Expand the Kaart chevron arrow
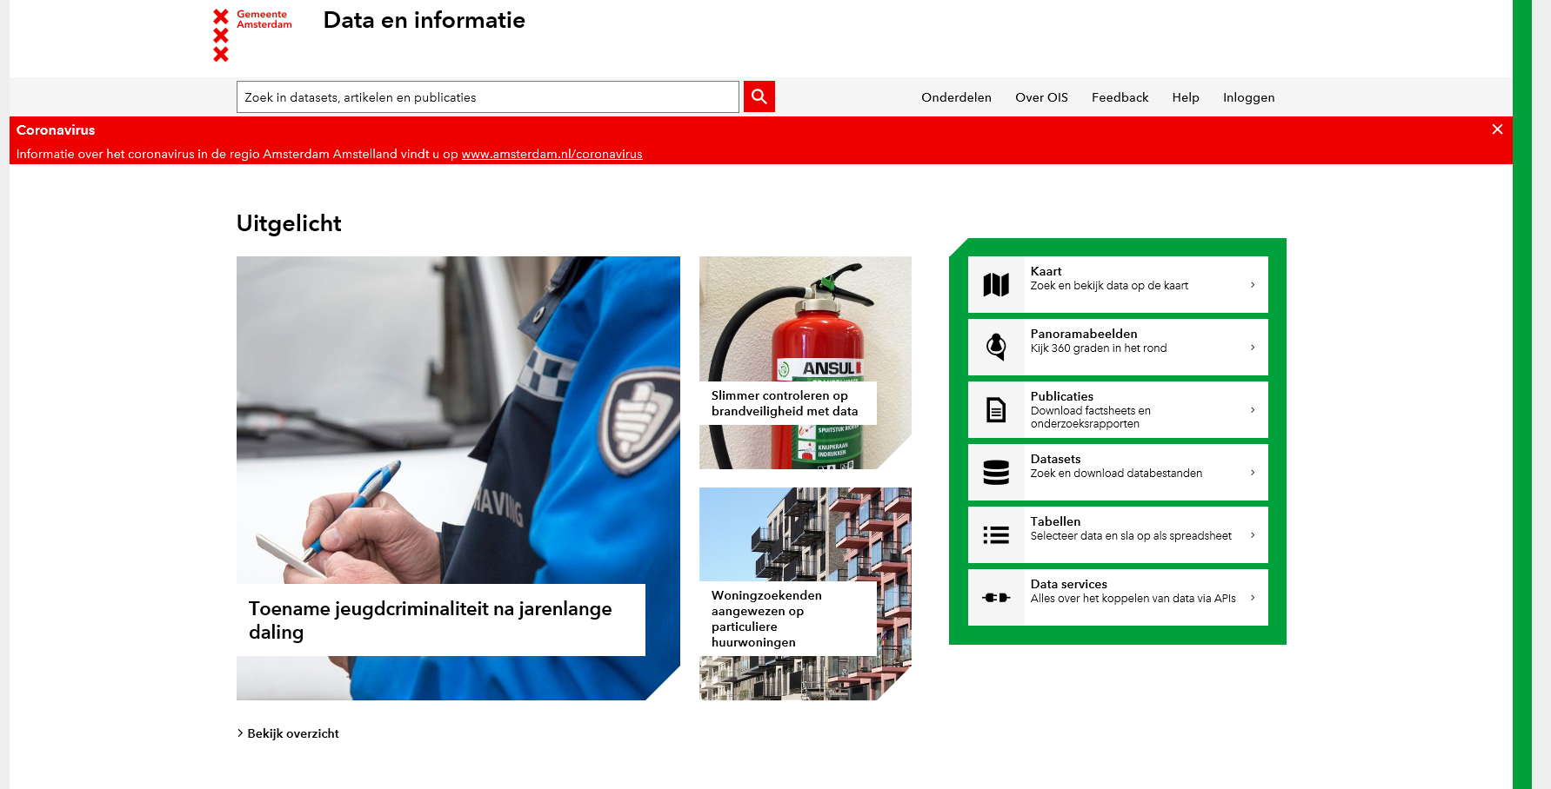The width and height of the screenshot is (1551, 789). (x=1253, y=285)
